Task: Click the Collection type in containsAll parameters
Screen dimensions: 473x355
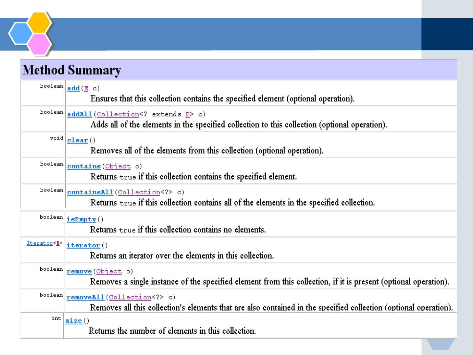Action: pyautogui.click(x=139, y=192)
